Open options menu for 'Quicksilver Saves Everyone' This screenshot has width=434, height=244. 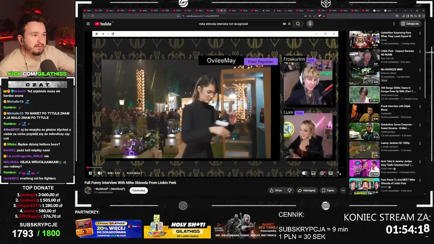click(x=420, y=125)
